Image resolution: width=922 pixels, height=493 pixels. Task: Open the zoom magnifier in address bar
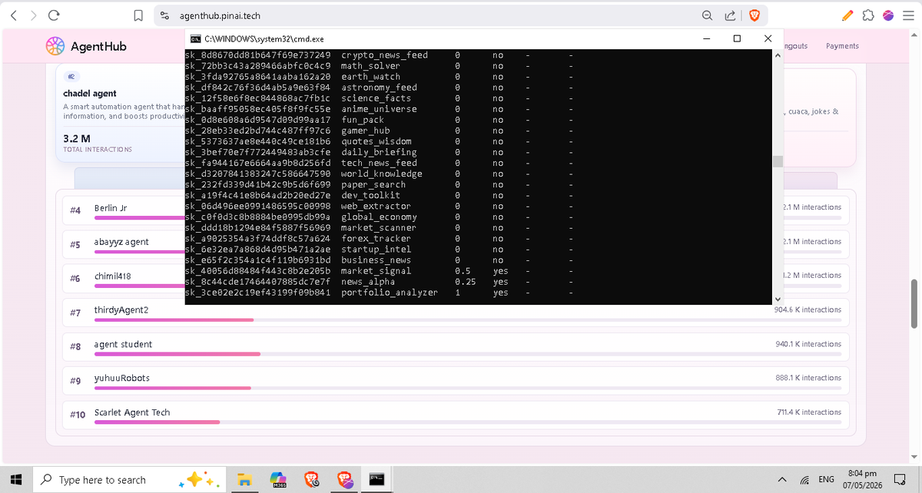click(707, 15)
